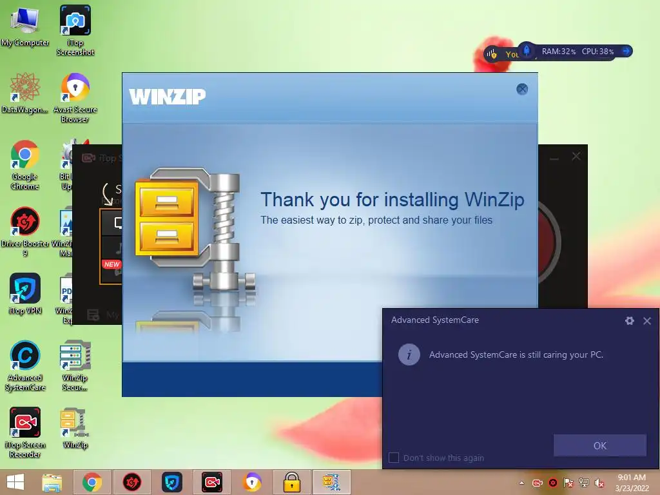This screenshot has width=660, height=495.
Task: Close the WinZip thank-you window
Action: pos(522,89)
